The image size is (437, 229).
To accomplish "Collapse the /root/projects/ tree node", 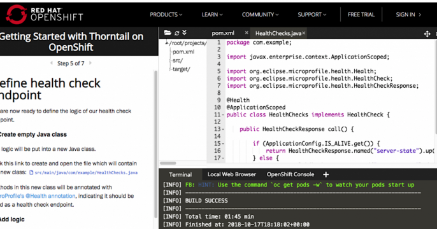I will point(166,43).
